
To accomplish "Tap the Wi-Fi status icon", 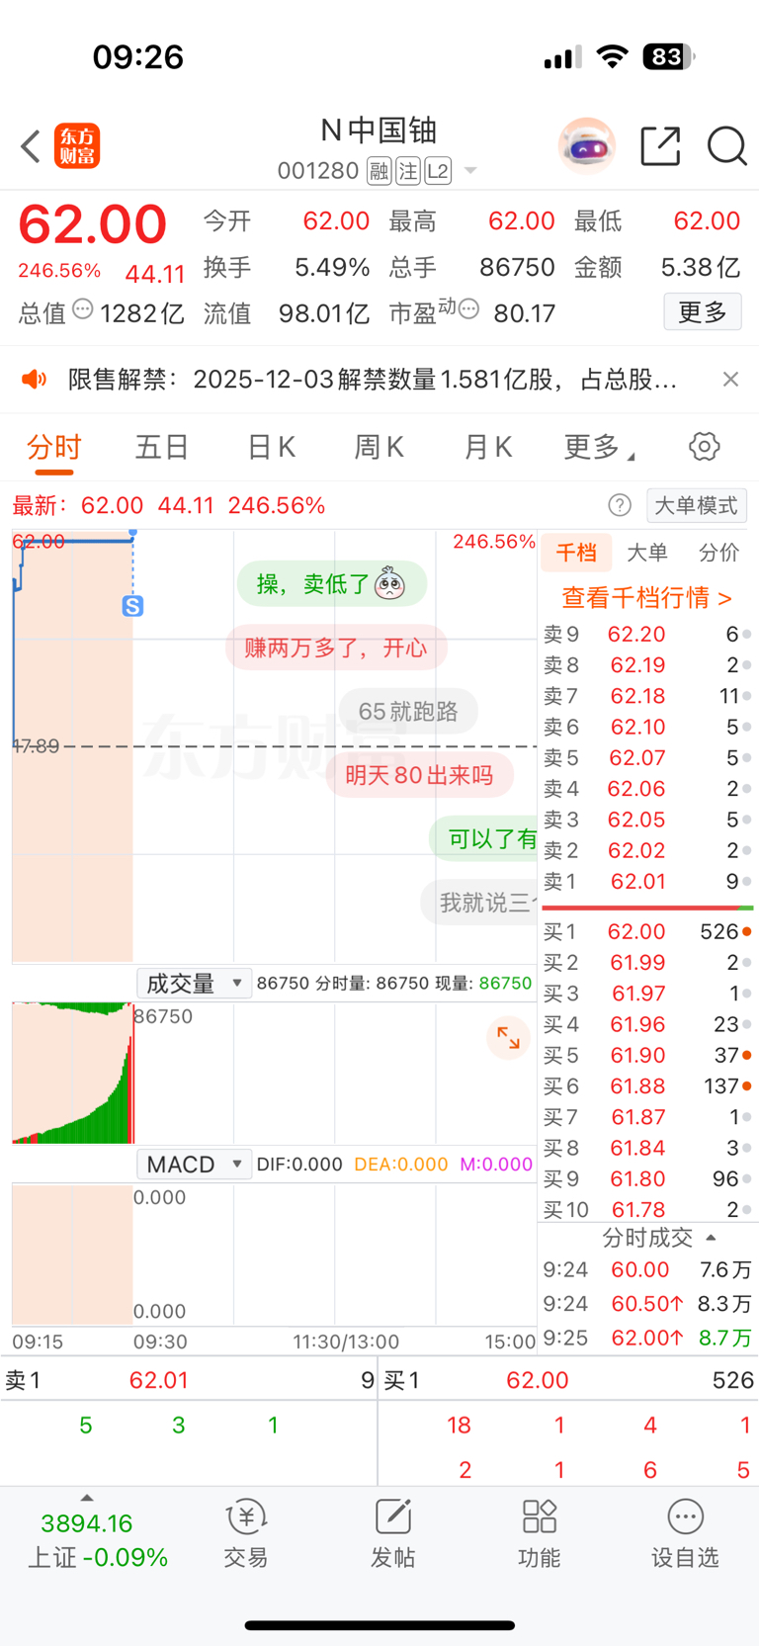I will click(613, 57).
